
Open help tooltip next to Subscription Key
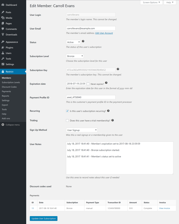(x=118, y=69)
